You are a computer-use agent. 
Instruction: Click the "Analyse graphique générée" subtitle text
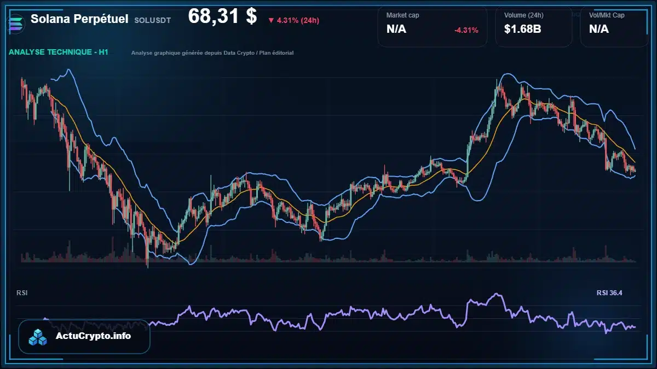[x=212, y=53]
